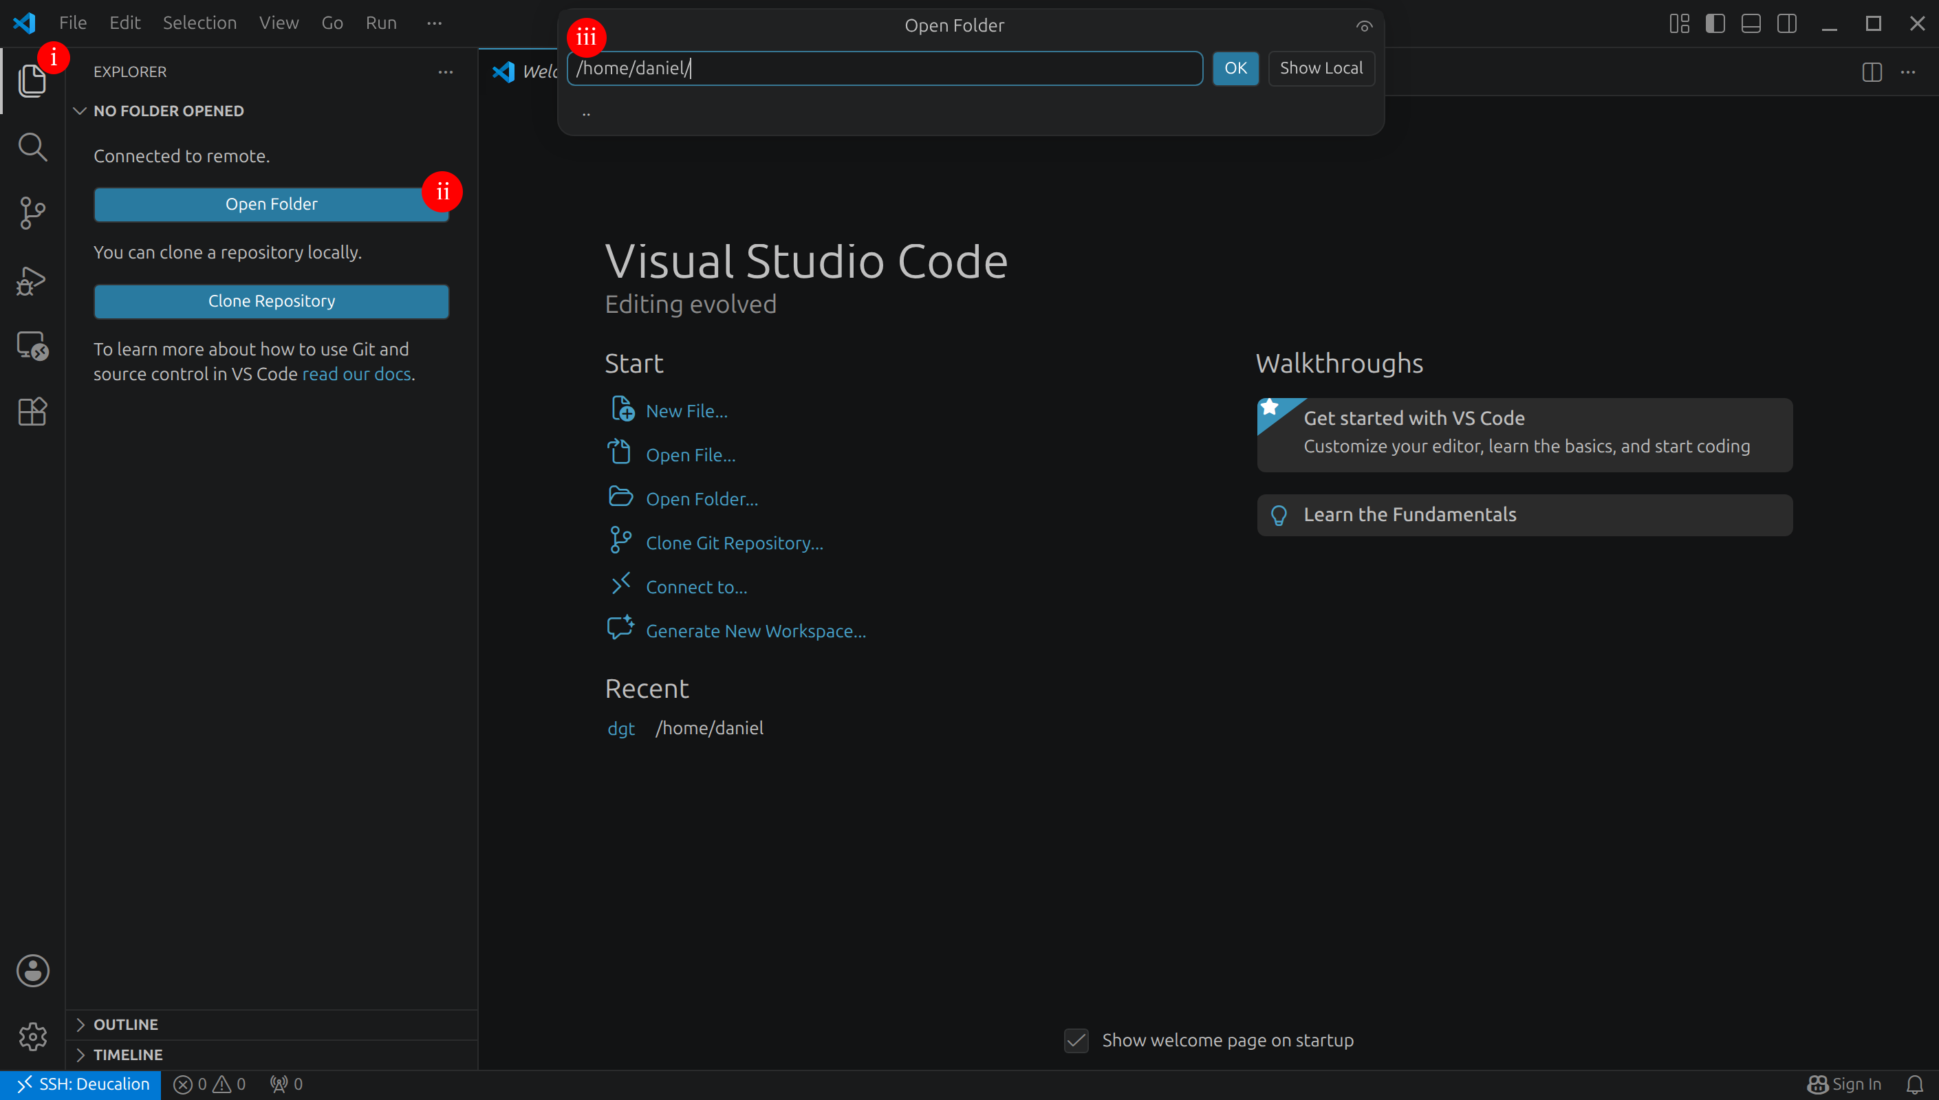Expand the Outline section
Viewport: 1939px width, 1100px height.
271,1024
